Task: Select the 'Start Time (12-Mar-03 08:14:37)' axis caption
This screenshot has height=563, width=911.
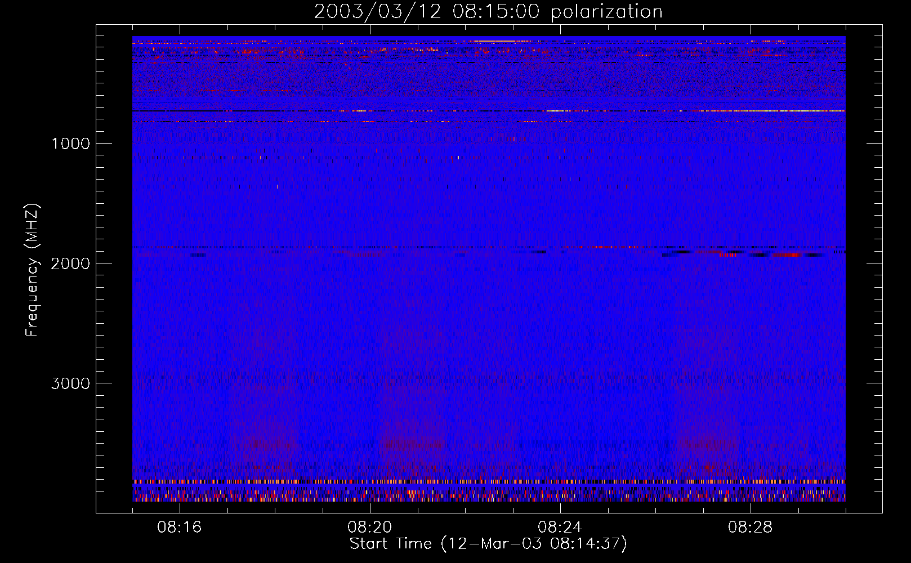Action: tap(488, 544)
